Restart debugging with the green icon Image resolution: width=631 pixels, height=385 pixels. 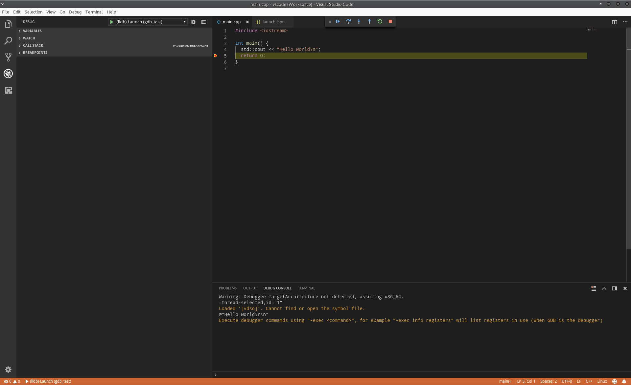pos(380,21)
